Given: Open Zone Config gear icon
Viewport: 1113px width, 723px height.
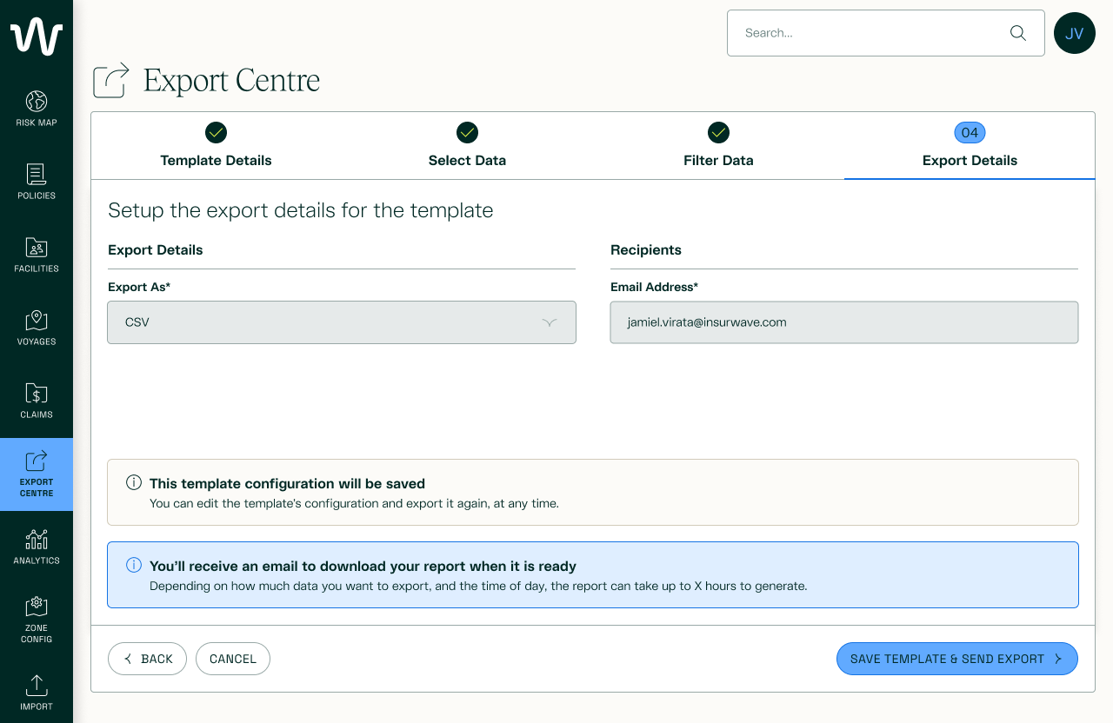Looking at the screenshot, I should click(37, 606).
